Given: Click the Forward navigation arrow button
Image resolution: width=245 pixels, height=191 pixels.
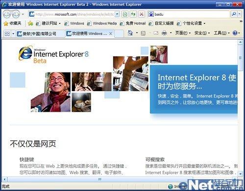Looking at the screenshot, I should (x=16, y=14).
